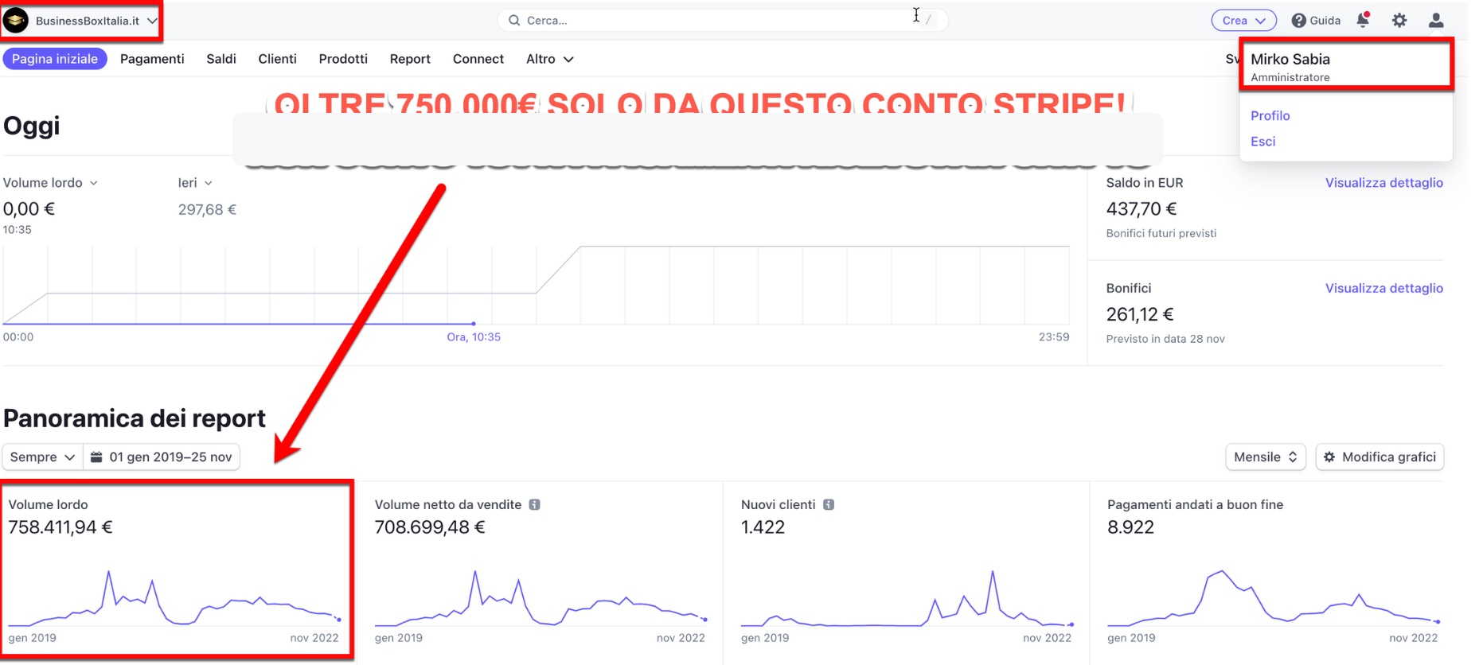This screenshot has height=665, width=1483.
Task: Open the Pagamenti tab
Action: (152, 59)
